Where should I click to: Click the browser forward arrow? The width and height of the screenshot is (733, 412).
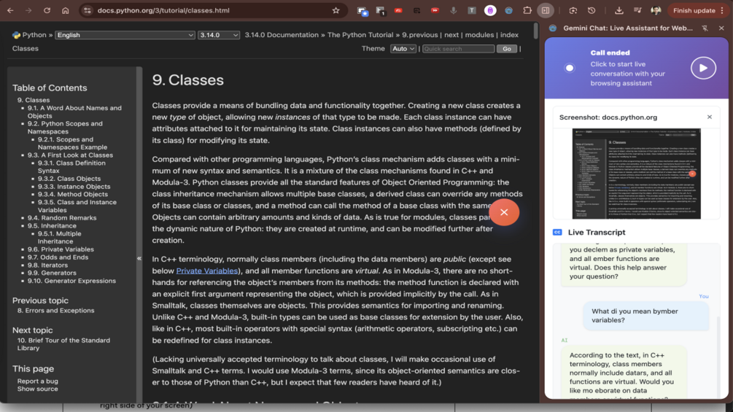[x=28, y=10]
